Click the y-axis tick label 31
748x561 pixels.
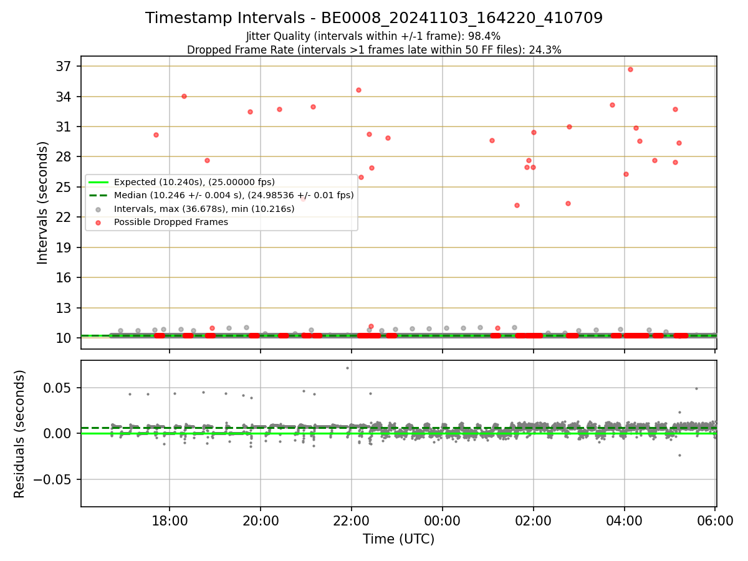65,127
